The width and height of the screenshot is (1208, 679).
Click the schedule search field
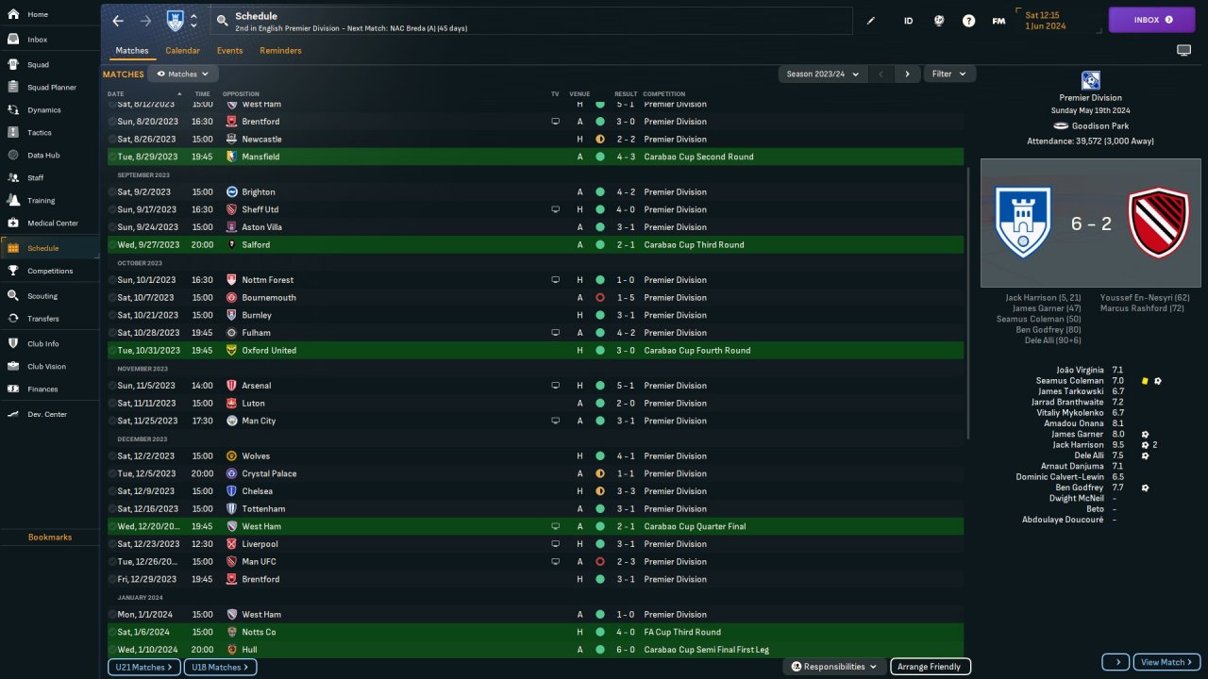coord(528,21)
